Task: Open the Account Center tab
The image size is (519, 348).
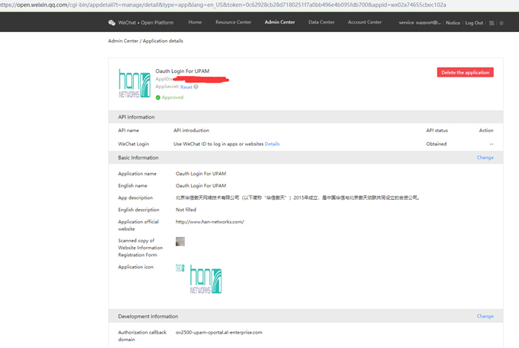Action: point(365,22)
